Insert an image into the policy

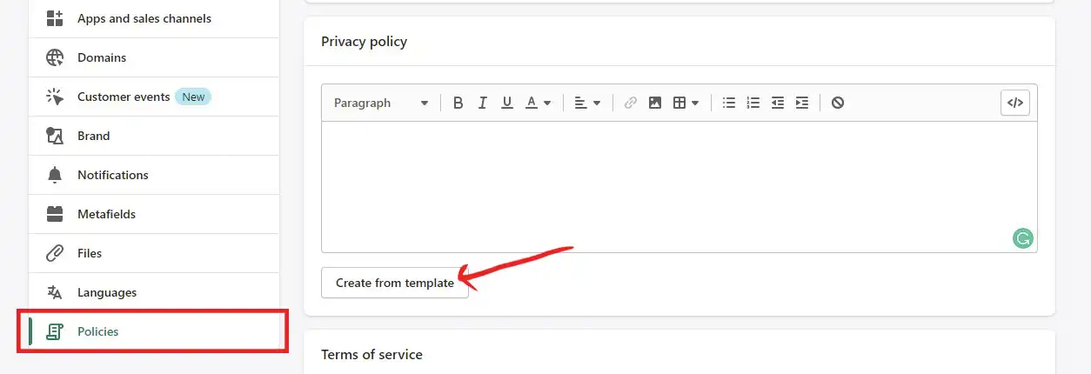coord(655,103)
